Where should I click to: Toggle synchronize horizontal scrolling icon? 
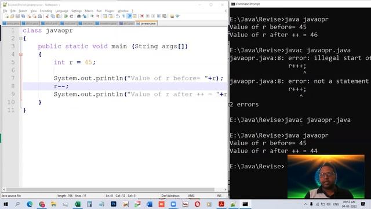[x=111, y=16]
